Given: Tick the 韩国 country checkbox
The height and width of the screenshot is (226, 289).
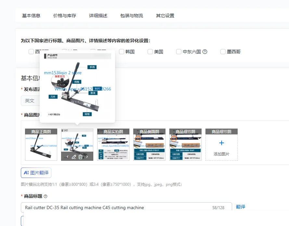Looking at the screenshot, I should pyautogui.click(x=122, y=52).
